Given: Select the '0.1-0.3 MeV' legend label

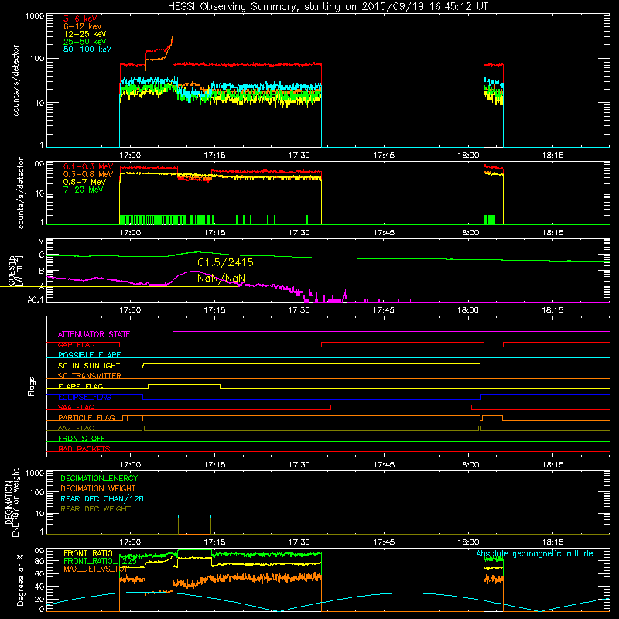Looking at the screenshot, I should [x=88, y=166].
